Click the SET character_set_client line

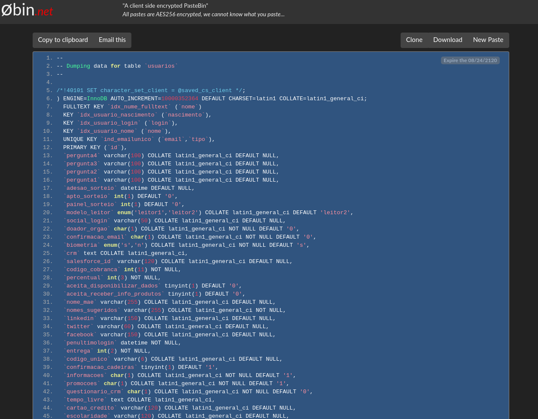[x=151, y=90]
